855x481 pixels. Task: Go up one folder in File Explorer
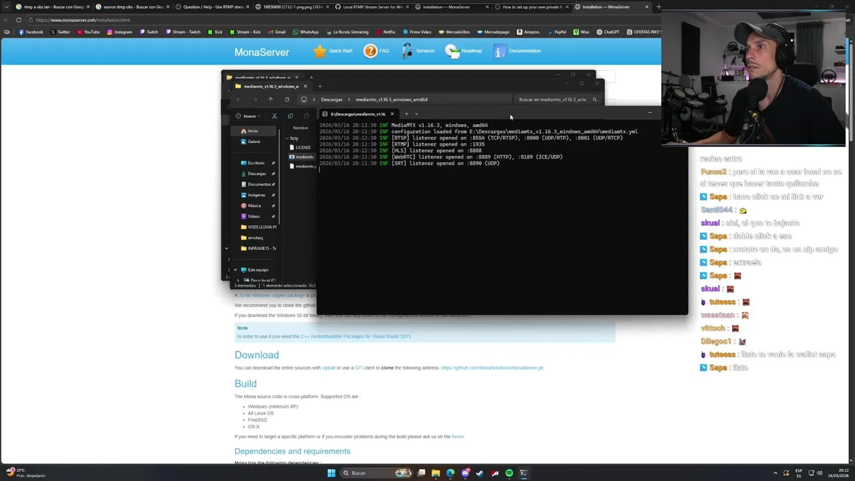[271, 100]
